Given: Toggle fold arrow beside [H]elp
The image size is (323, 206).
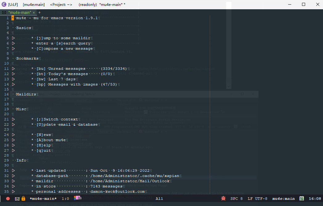Looking at the screenshot, I should coord(13,145).
